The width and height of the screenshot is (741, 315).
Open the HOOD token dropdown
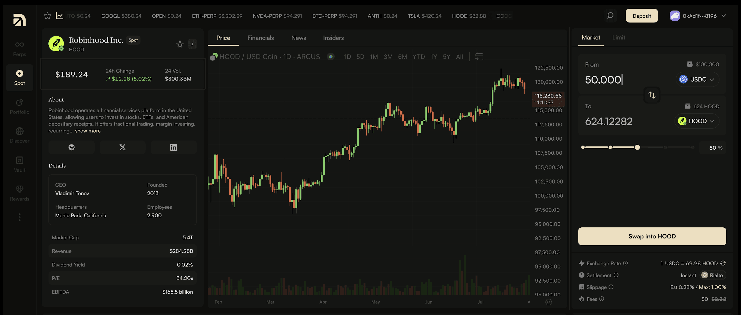[x=696, y=121]
